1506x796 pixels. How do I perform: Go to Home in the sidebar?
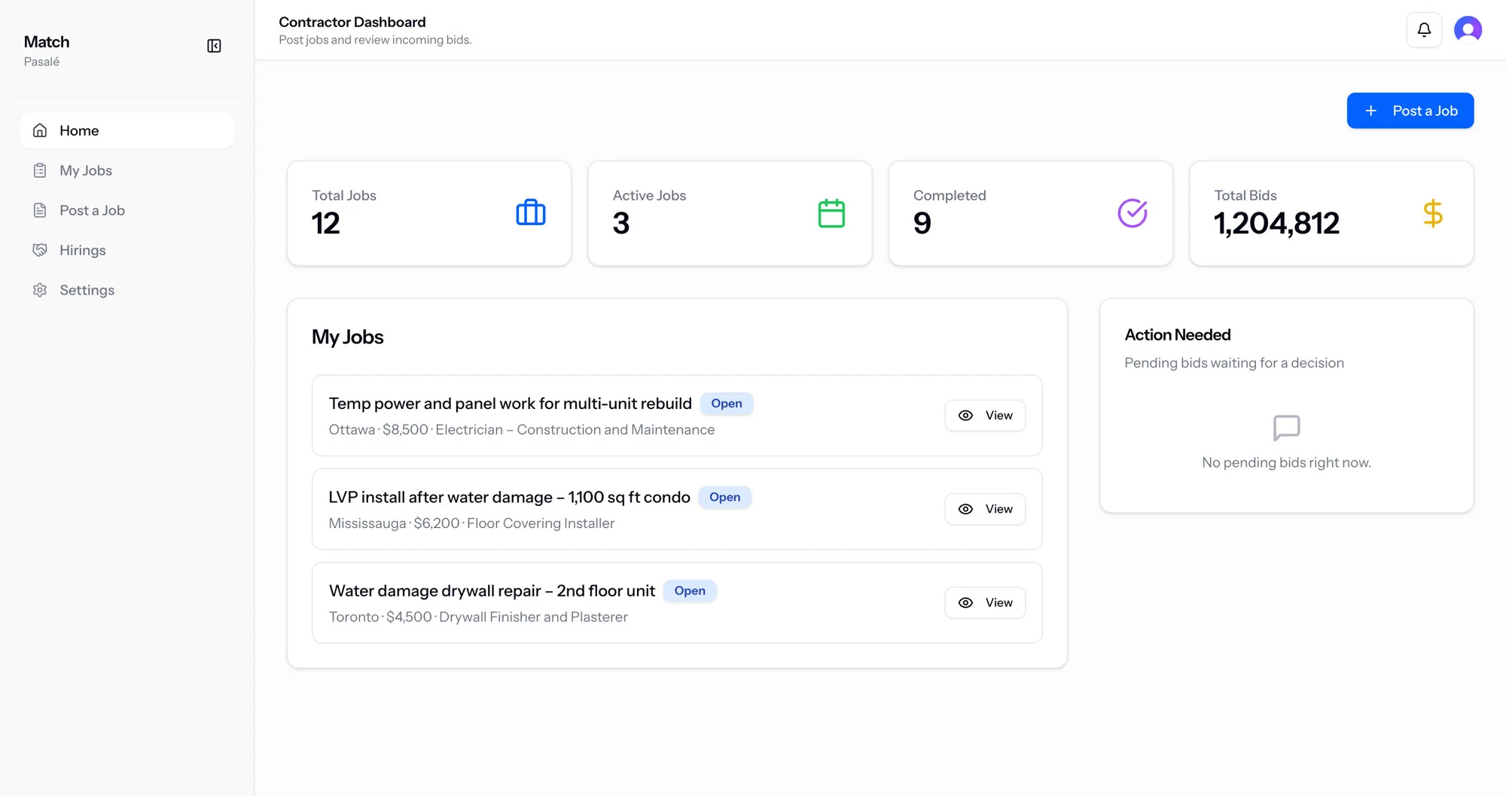pyautogui.click(x=127, y=130)
